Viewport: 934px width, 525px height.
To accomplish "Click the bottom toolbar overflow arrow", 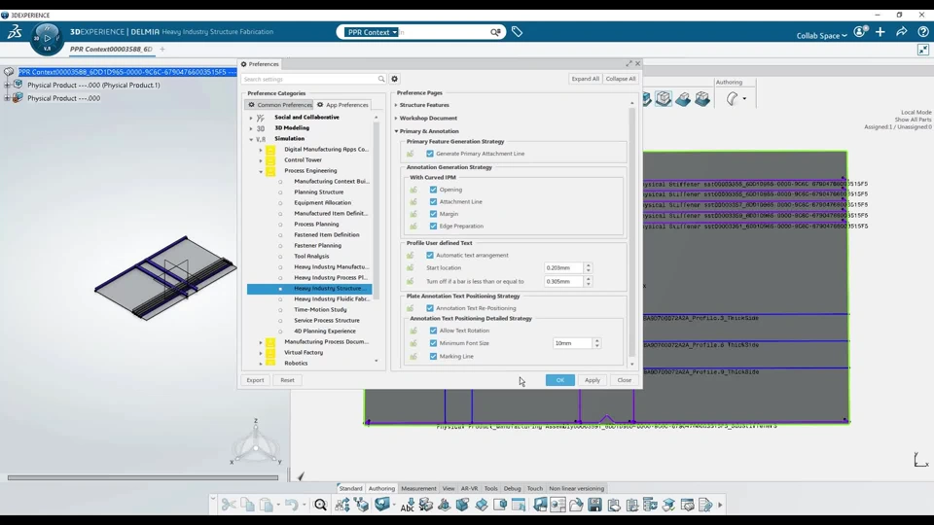I will click(x=720, y=505).
